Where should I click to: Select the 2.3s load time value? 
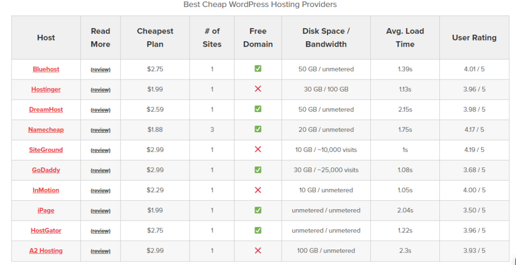tap(405, 250)
